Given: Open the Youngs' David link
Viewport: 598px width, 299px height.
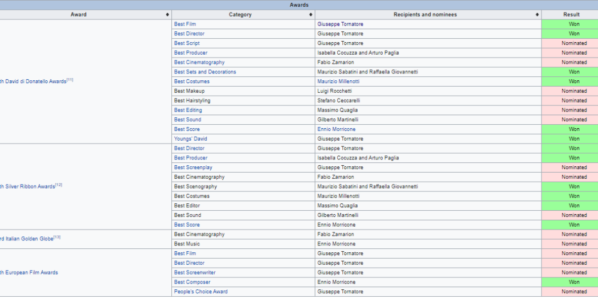Looking at the screenshot, I should click(191, 139).
